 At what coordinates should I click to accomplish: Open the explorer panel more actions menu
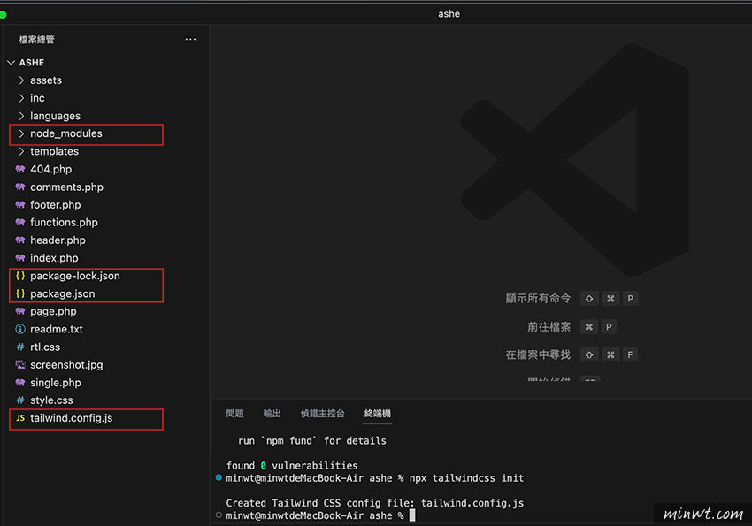click(x=190, y=39)
